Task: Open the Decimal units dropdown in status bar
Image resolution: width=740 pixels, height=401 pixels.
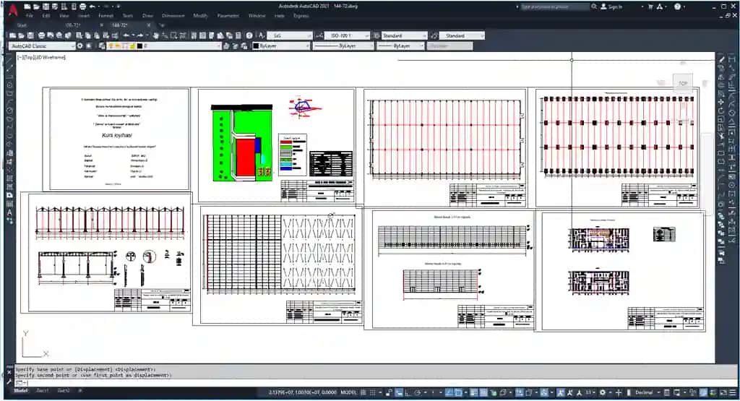Action: [x=647, y=392]
